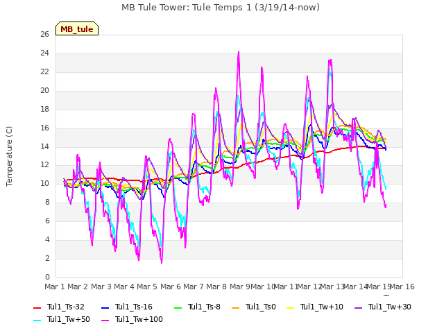Image resolution: width=444 pixels, height=333 pixels.
Task: Select the Tul1_Ts-8 legend label
Action: 204,307
